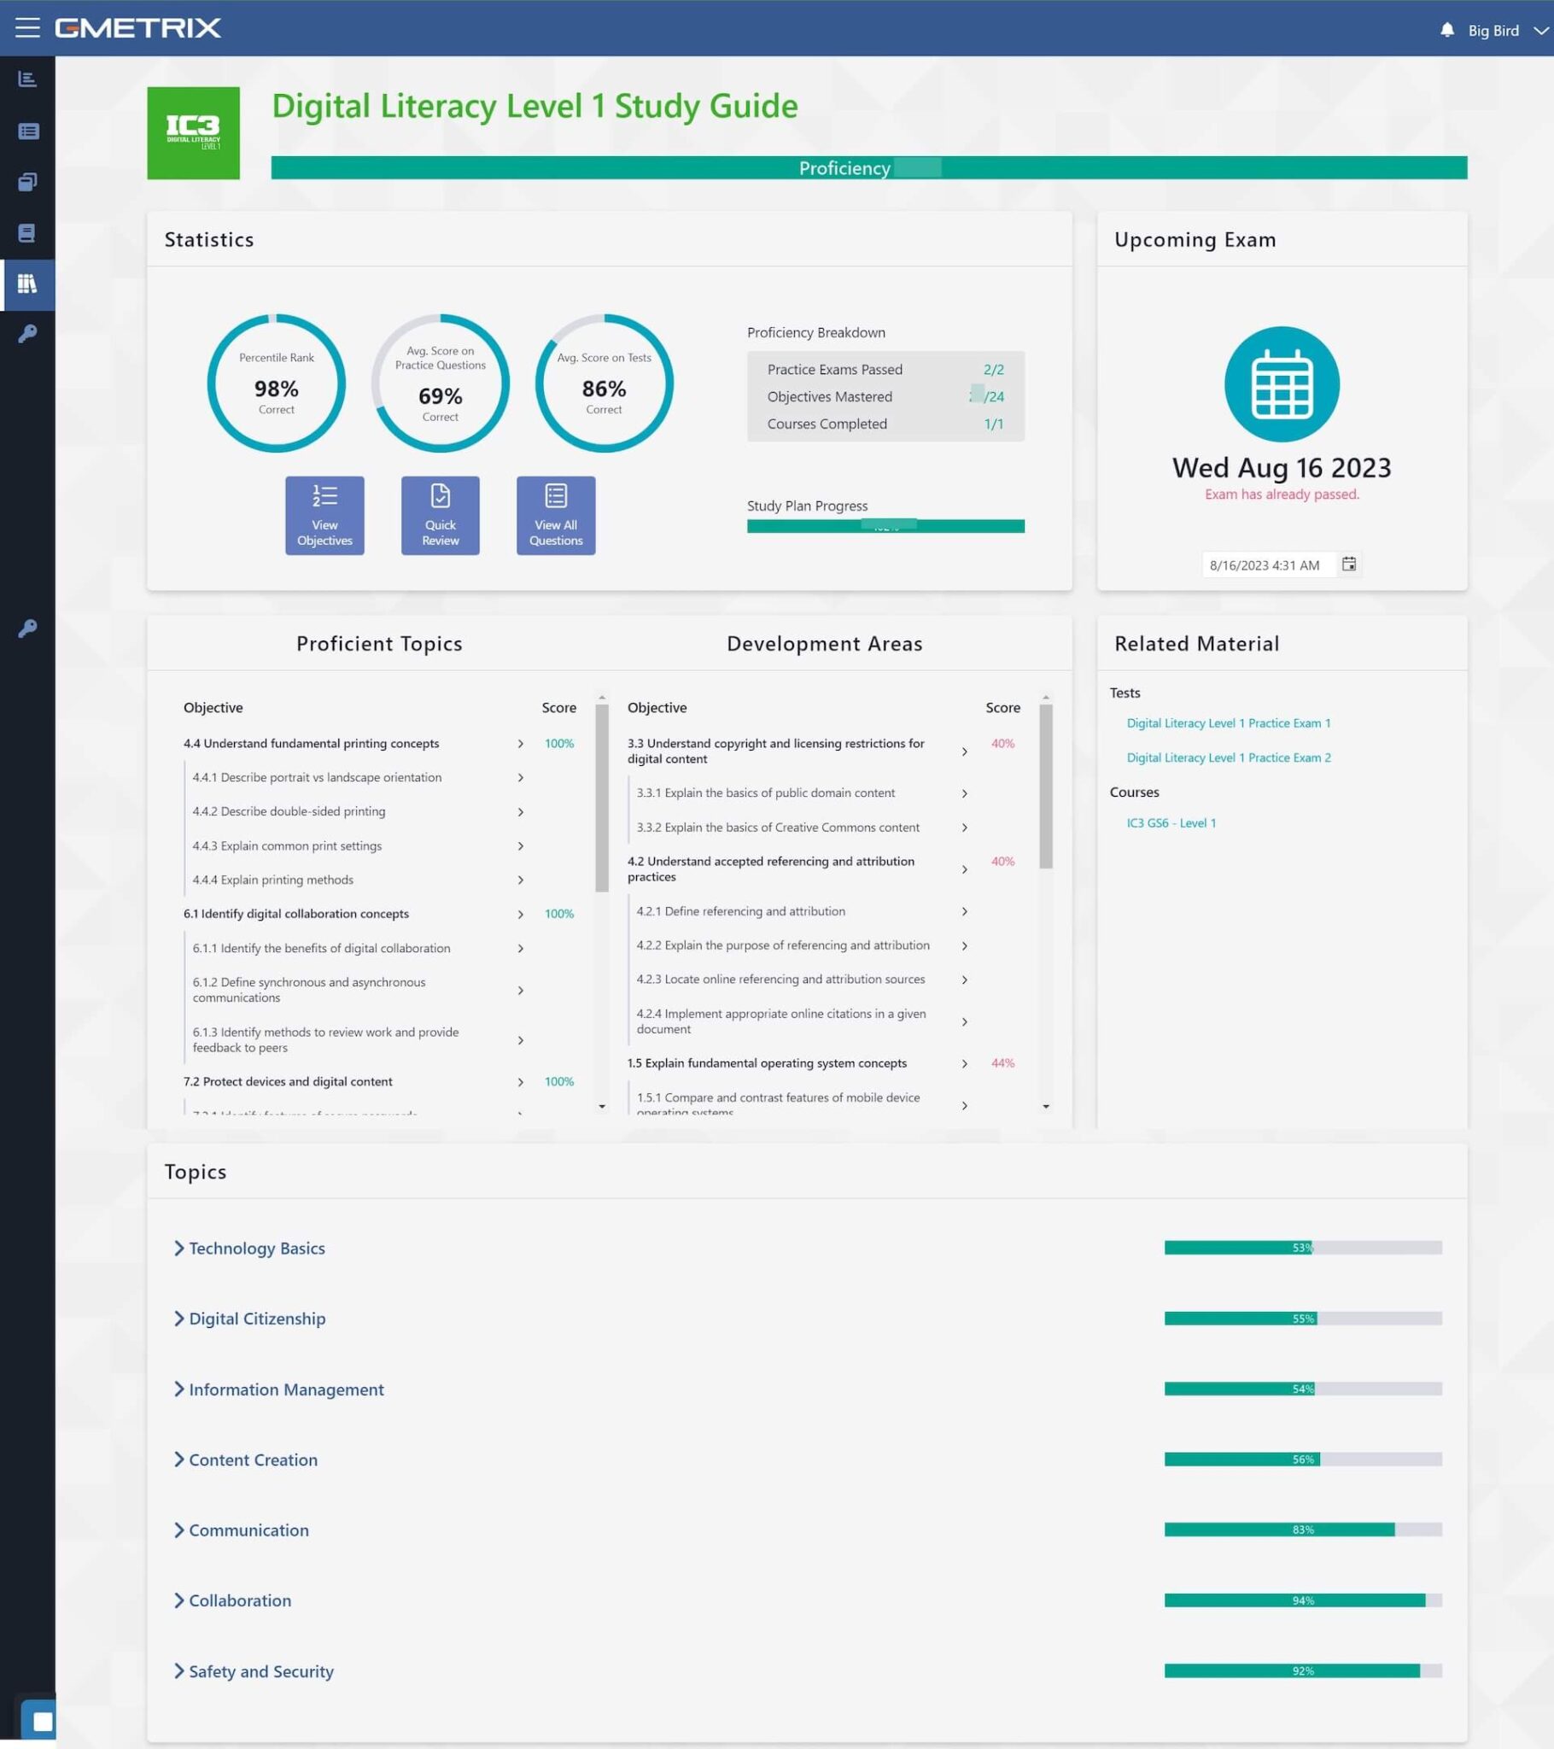The image size is (1554, 1749).
Task: Select the highlighted library study-guide icon
Action: click(28, 284)
